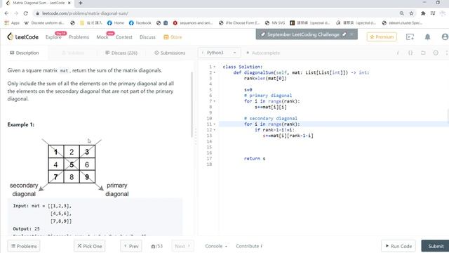Screen dimensions: 449x253
Task: Open the Problems nav link
Action: click(79, 37)
